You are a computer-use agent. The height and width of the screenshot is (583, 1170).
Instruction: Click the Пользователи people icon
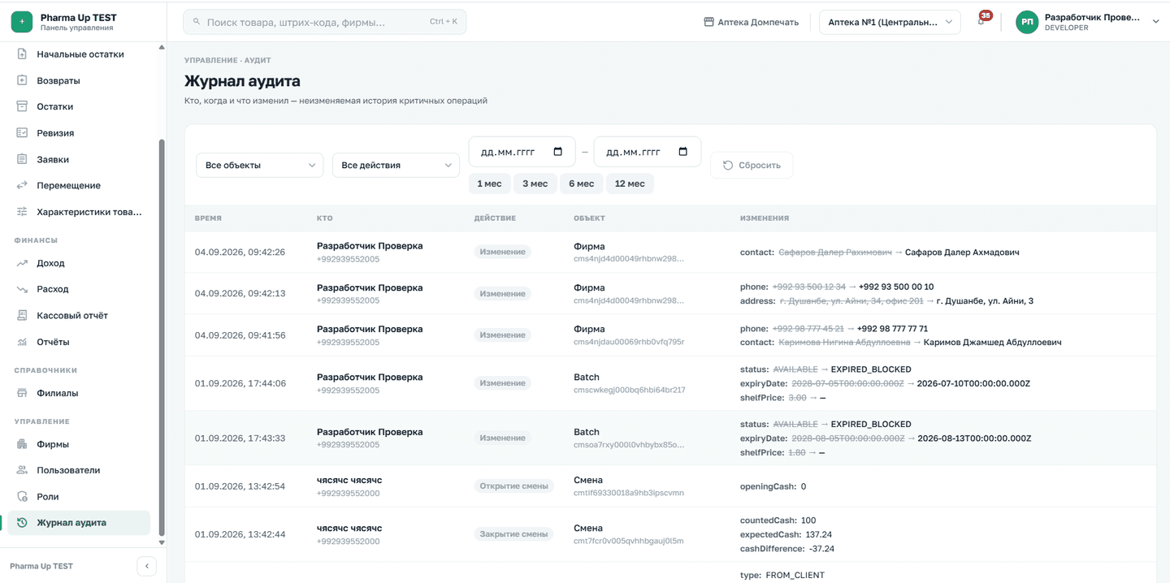[22, 470]
